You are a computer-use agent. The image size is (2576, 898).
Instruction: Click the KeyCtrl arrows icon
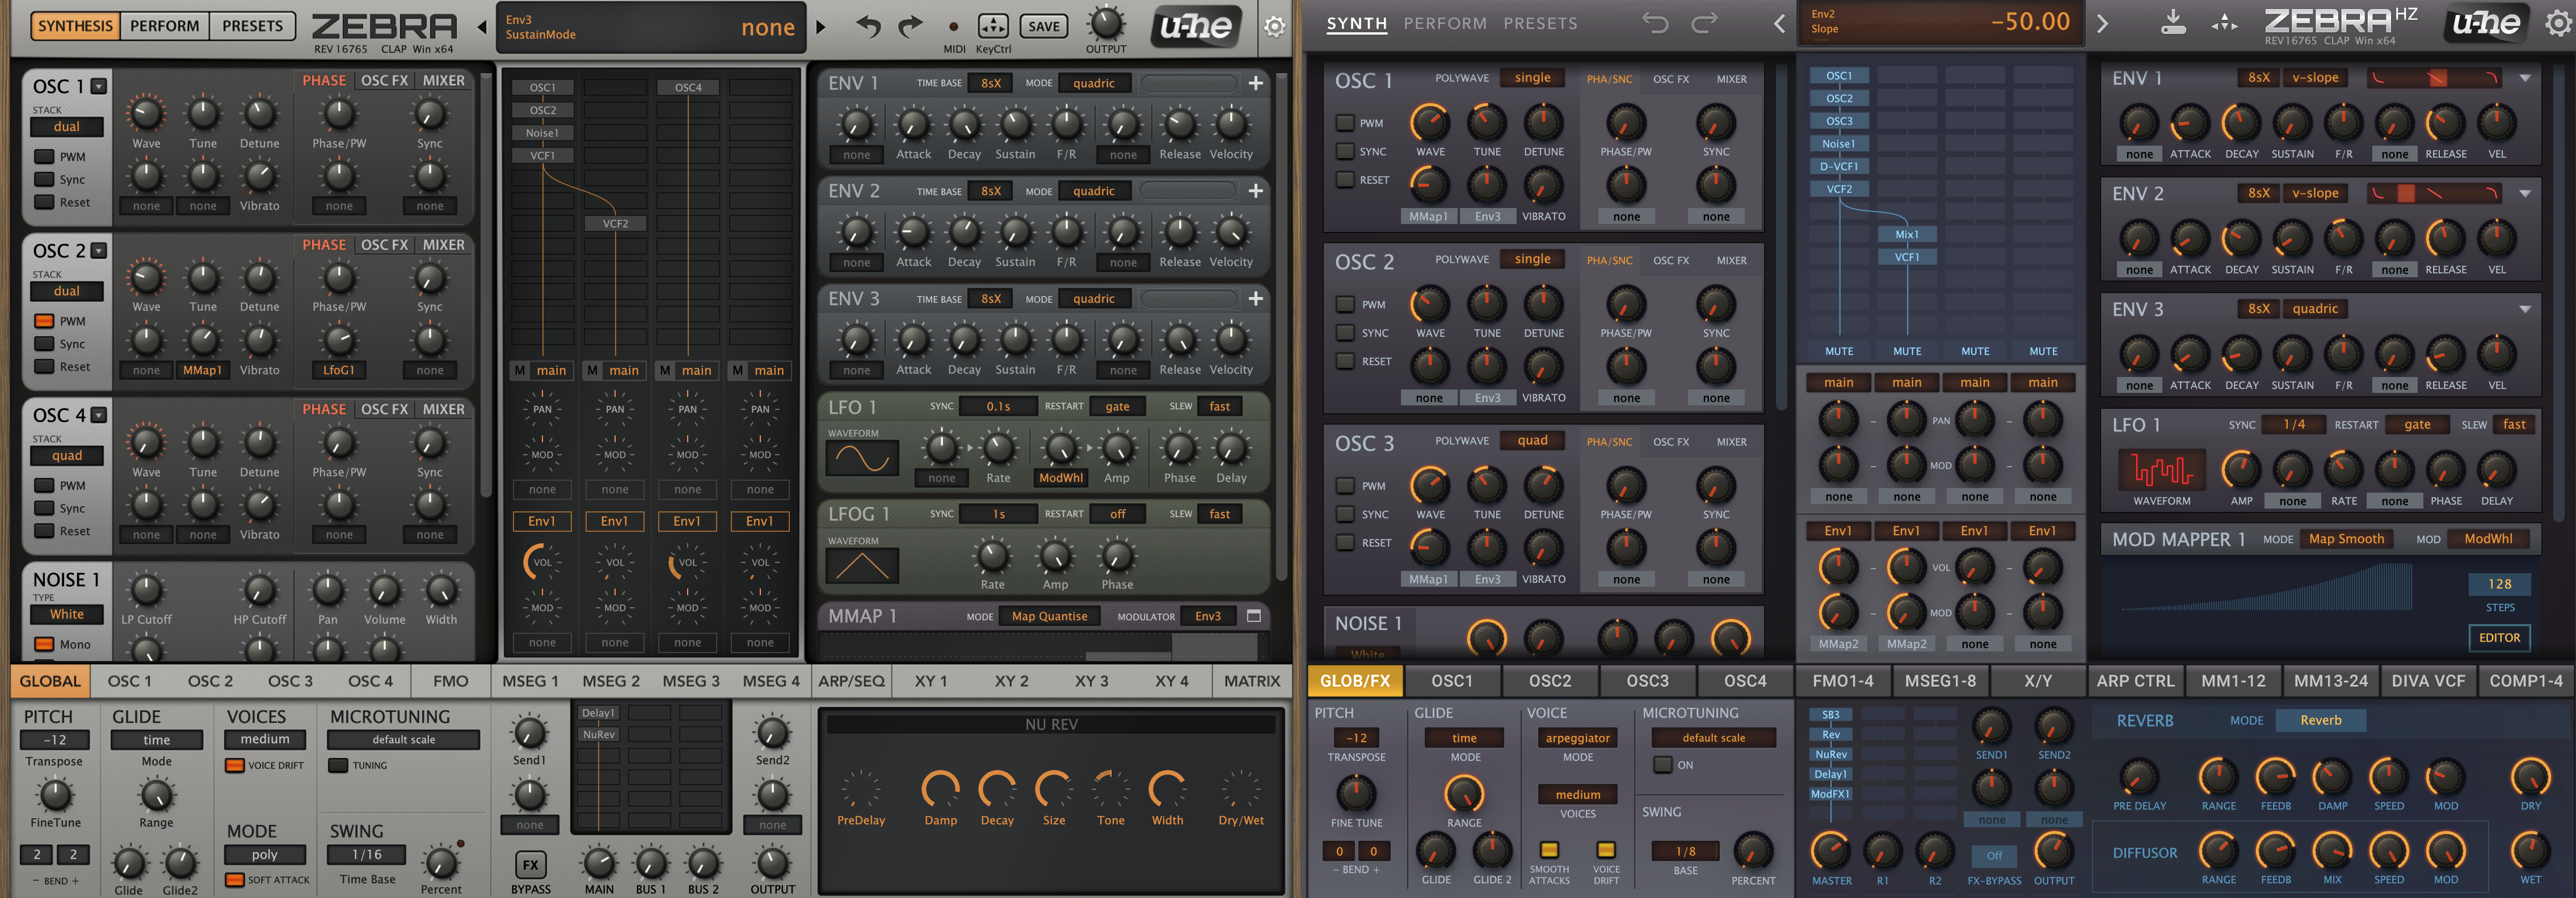coord(992,26)
